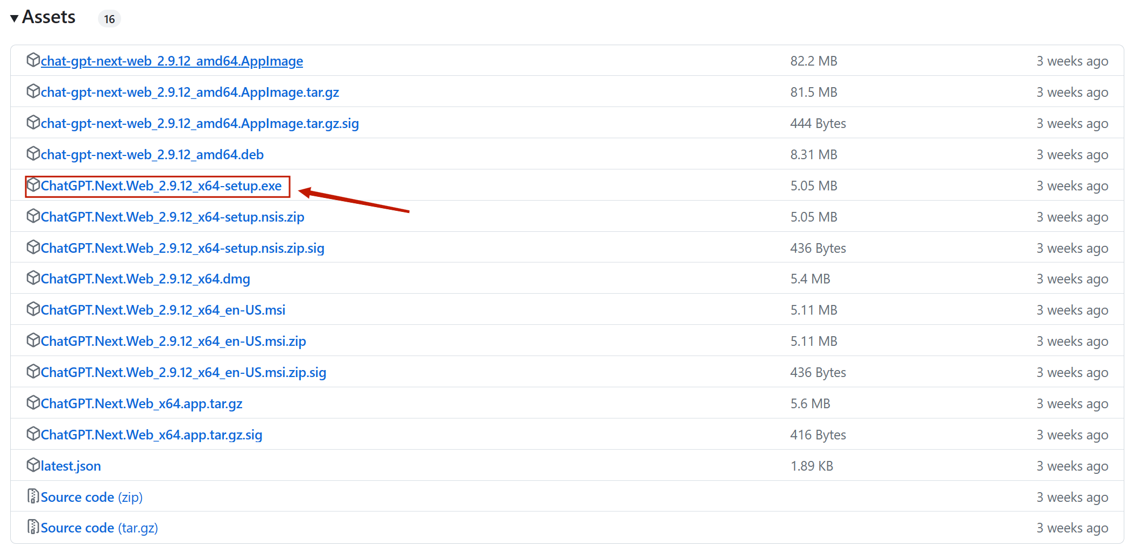Click the package icon beside amd64.AppImage
Image resolution: width=1134 pixels, height=554 pixels.
33,60
